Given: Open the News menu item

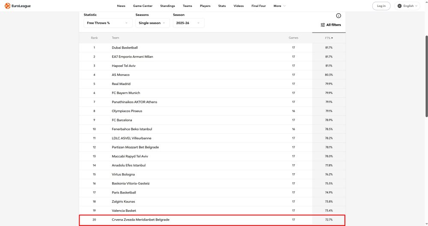Looking at the screenshot, I should coord(121,6).
